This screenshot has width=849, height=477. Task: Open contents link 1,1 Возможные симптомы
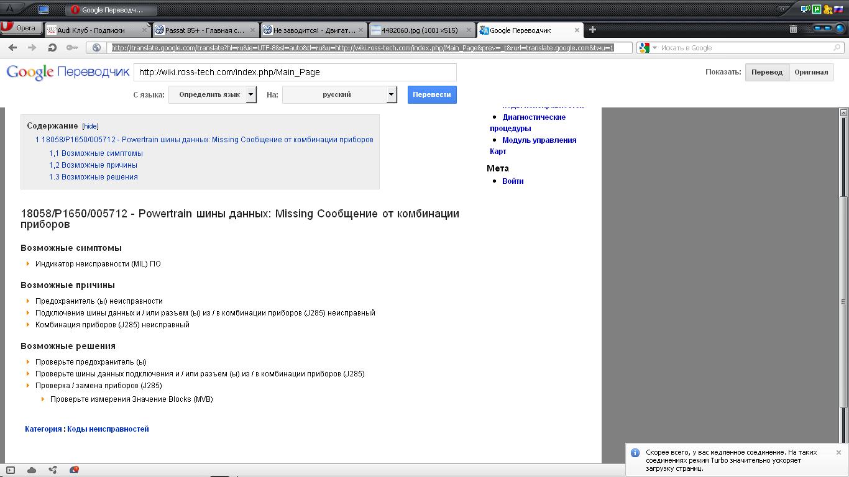pyautogui.click(x=96, y=153)
